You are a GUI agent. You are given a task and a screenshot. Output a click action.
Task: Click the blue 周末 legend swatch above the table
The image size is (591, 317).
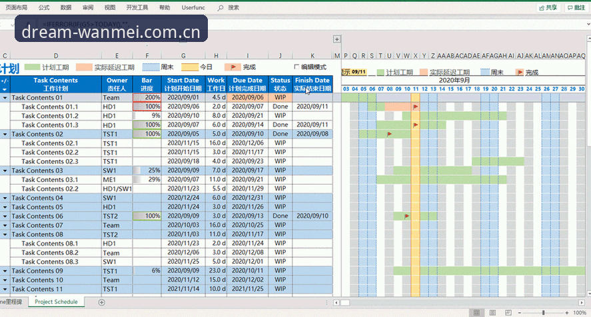coord(151,67)
